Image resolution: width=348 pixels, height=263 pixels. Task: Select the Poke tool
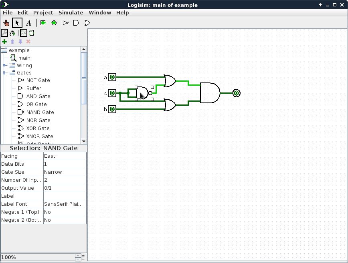pos(6,23)
